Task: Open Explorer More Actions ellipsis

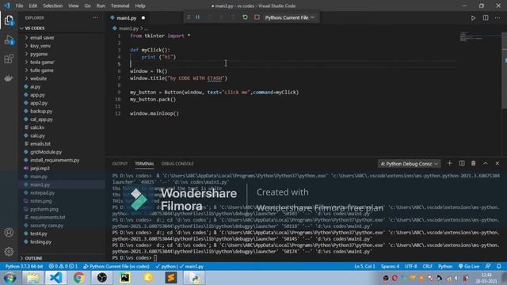Action: click(x=95, y=17)
